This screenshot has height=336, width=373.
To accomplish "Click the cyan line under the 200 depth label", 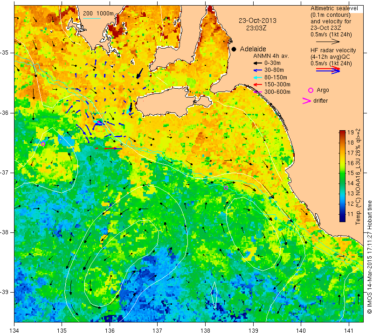I will (92, 18).
